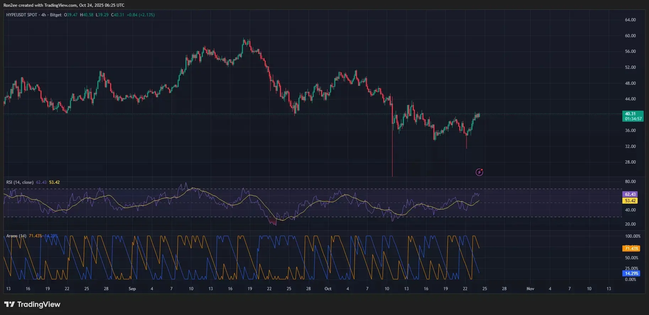The width and height of the screenshot is (649, 315).
Task: Click the orange 71.43% Aroon Up tag
Action: pos(632,249)
